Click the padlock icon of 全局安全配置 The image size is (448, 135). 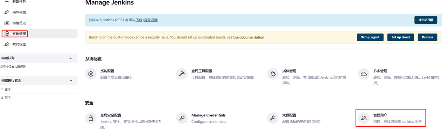pos(91,118)
